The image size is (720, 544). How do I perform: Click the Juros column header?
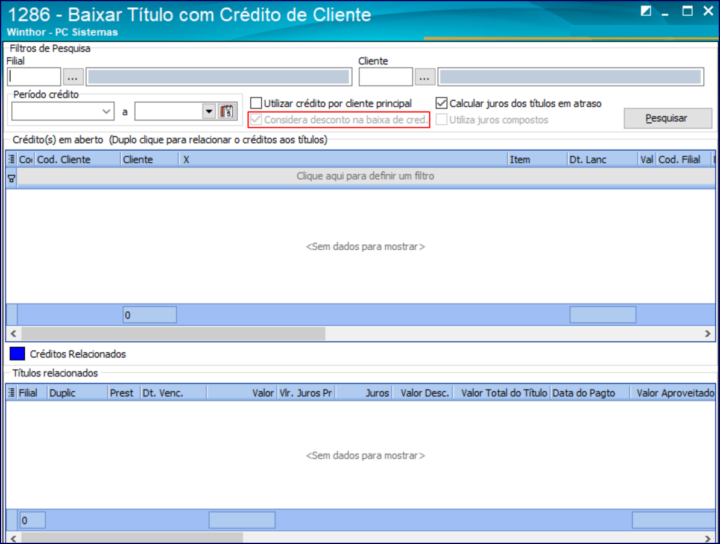click(364, 393)
